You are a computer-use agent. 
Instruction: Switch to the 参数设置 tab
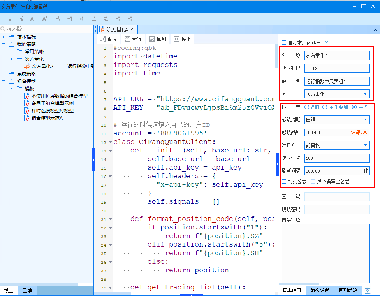(319, 291)
